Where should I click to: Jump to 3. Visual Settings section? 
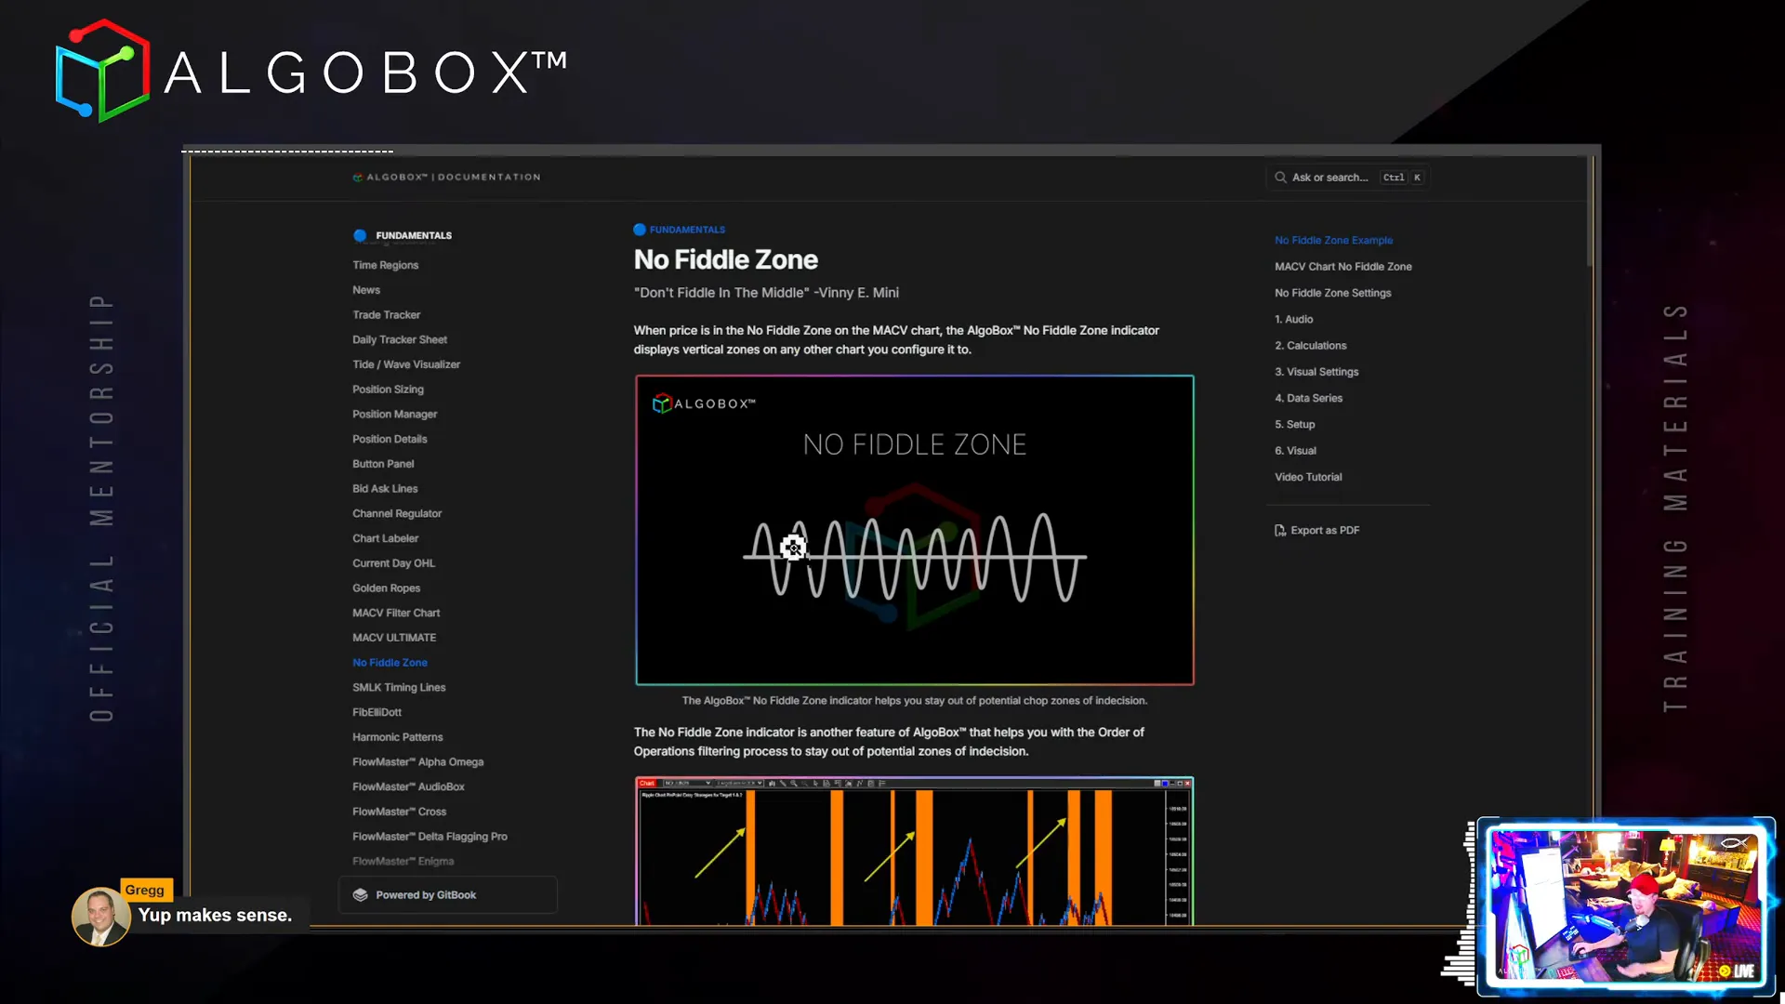[1316, 372]
